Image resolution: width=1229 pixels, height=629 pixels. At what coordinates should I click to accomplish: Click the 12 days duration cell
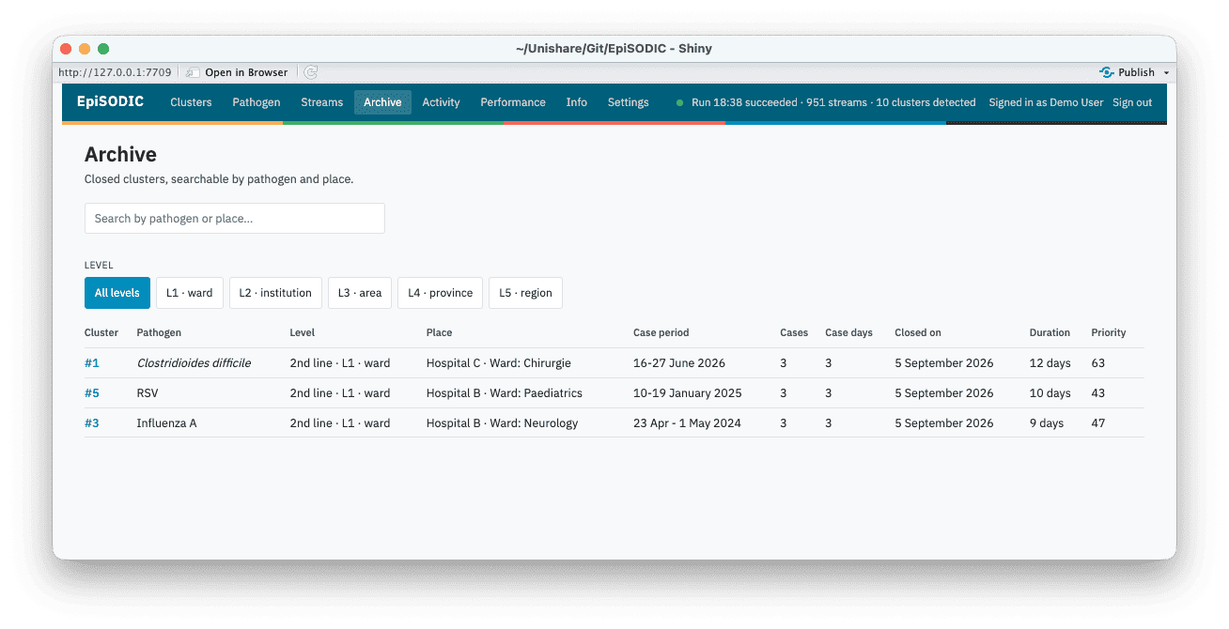[1050, 362]
